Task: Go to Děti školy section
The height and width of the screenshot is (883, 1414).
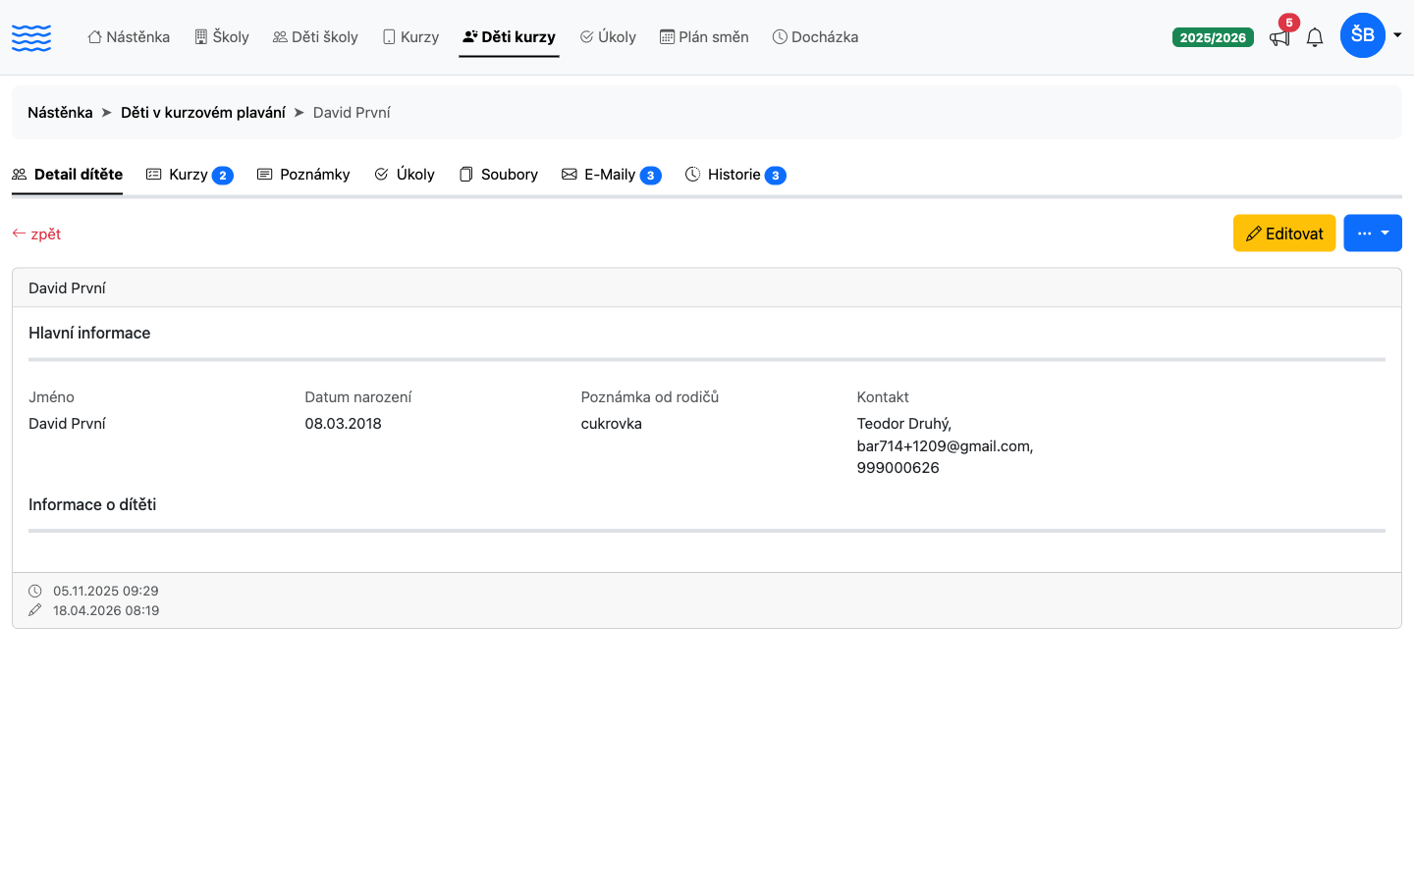Action: pyautogui.click(x=315, y=37)
